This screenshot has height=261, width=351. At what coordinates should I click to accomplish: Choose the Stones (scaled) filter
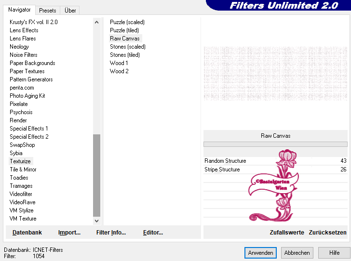tap(128, 47)
